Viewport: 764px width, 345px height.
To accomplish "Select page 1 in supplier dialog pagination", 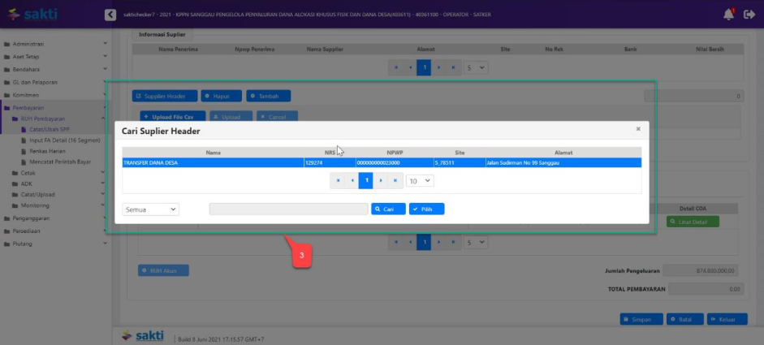I will (365, 181).
